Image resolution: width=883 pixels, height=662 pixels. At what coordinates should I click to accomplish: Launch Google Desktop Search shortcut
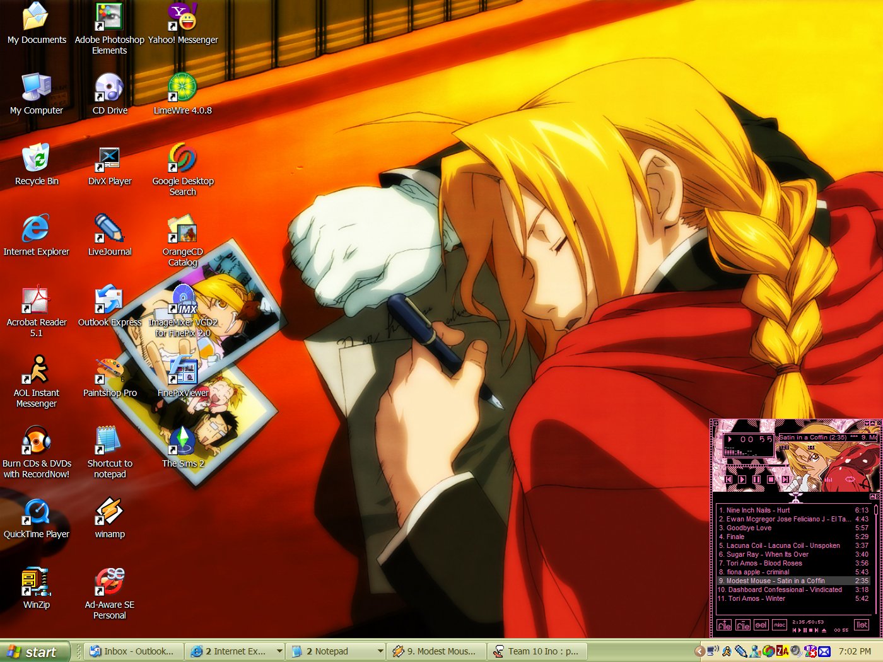(x=183, y=170)
